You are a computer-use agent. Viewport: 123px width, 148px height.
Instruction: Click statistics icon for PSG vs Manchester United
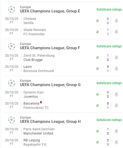tap(97, 131)
